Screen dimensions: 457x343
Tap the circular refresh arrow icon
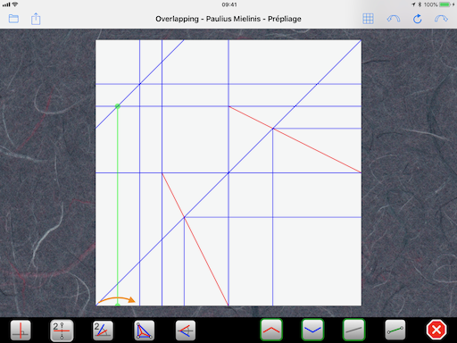coord(418,19)
